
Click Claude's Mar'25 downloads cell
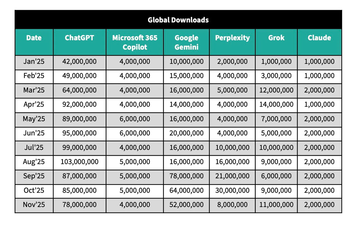click(319, 90)
